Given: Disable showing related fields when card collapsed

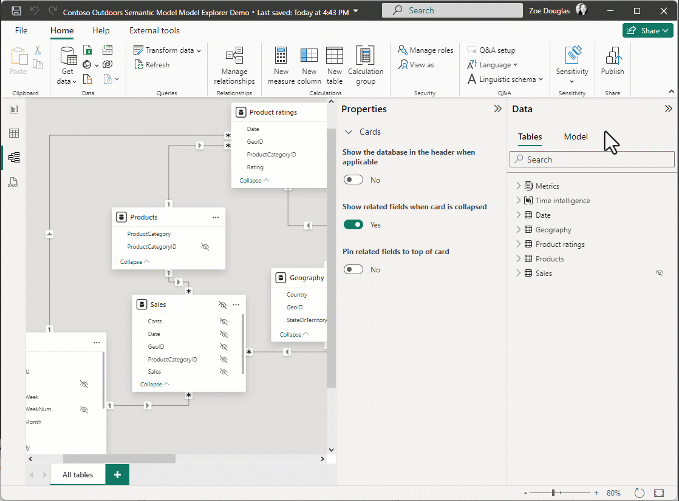Looking at the screenshot, I should 353,224.
